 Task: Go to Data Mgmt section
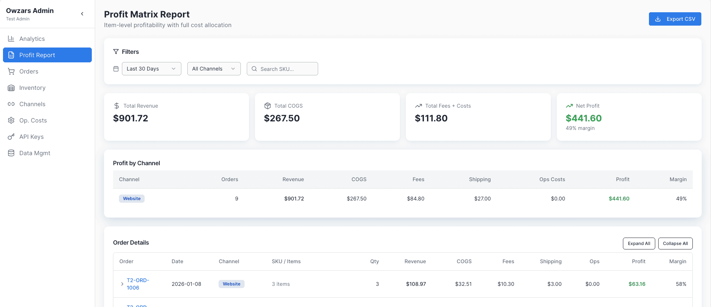click(47, 153)
